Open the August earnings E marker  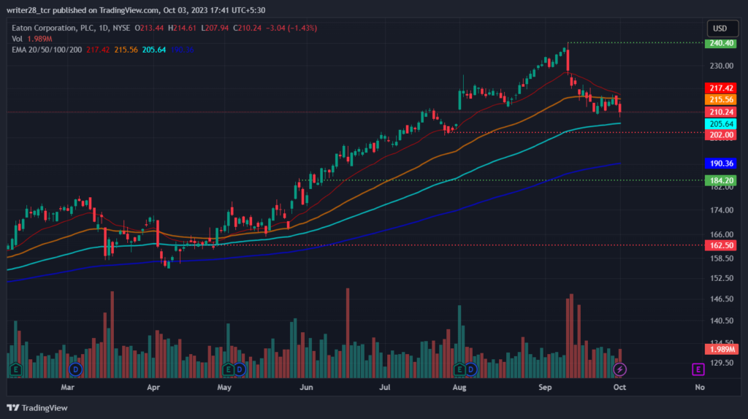point(459,369)
